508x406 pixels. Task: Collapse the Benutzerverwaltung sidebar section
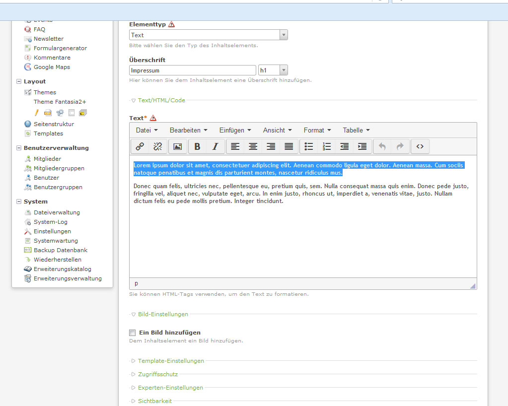[19, 148]
